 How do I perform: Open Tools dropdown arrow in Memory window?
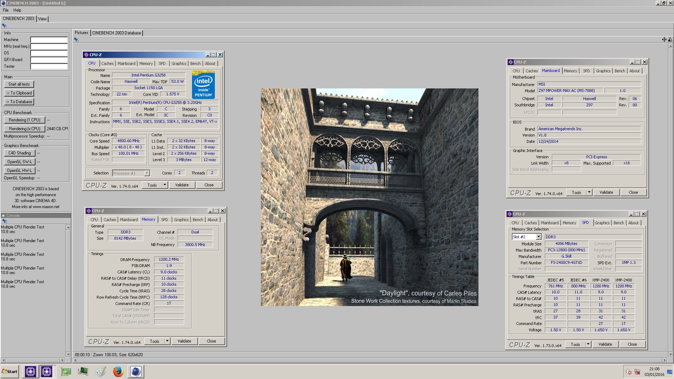pyautogui.click(x=167, y=341)
